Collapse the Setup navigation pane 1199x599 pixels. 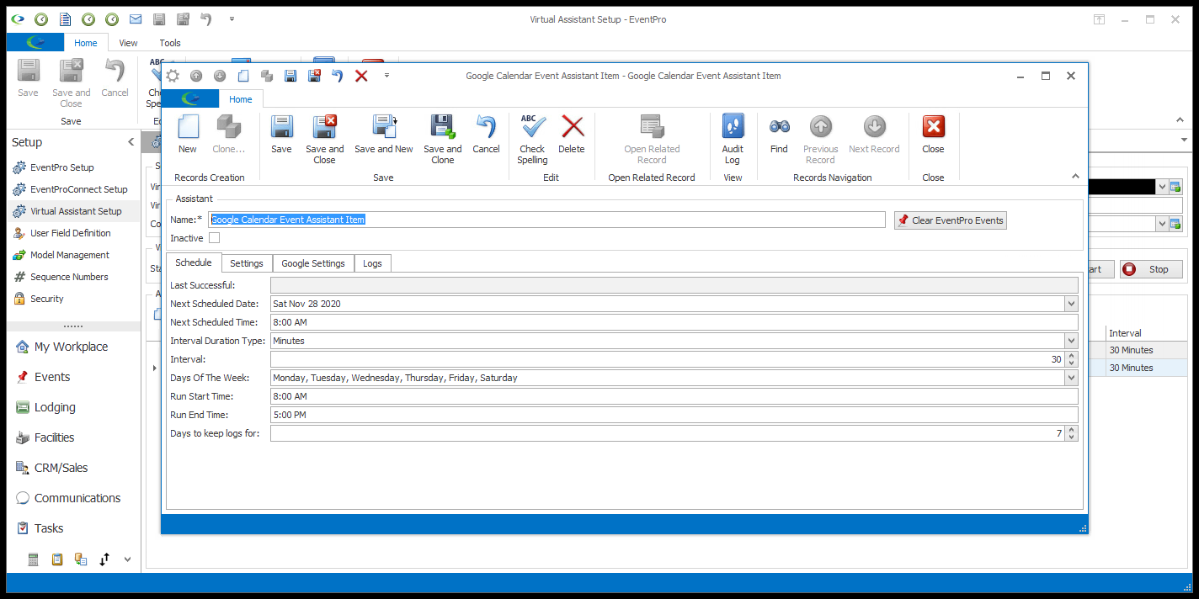[131, 142]
